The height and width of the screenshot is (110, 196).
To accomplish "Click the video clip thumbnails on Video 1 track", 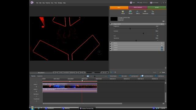I will [70, 86].
